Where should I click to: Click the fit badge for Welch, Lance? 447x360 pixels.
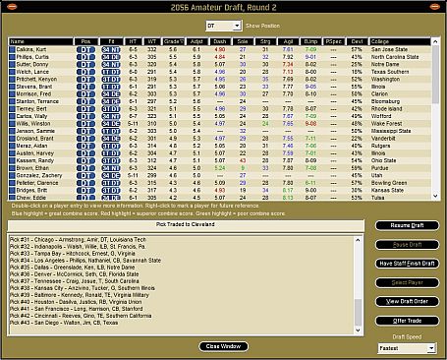point(111,72)
